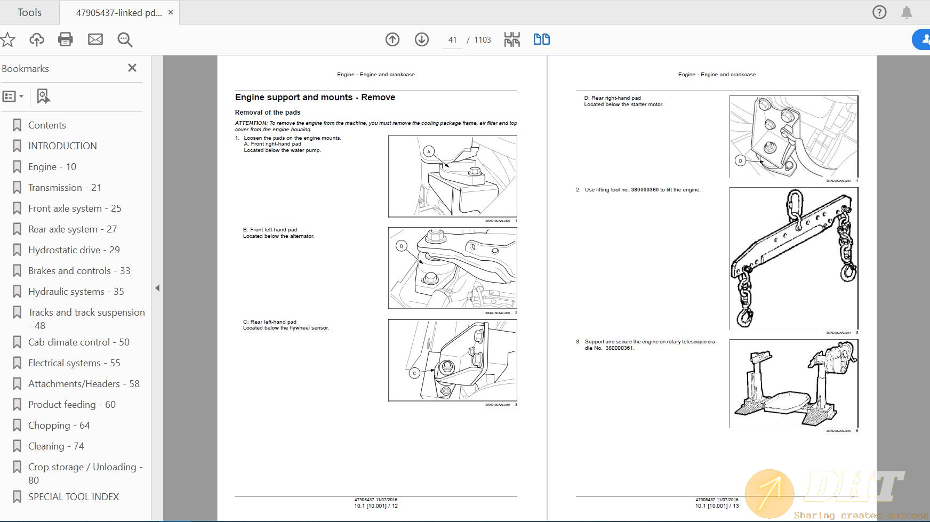
Task: Email the document using the envelope icon
Action: click(95, 39)
